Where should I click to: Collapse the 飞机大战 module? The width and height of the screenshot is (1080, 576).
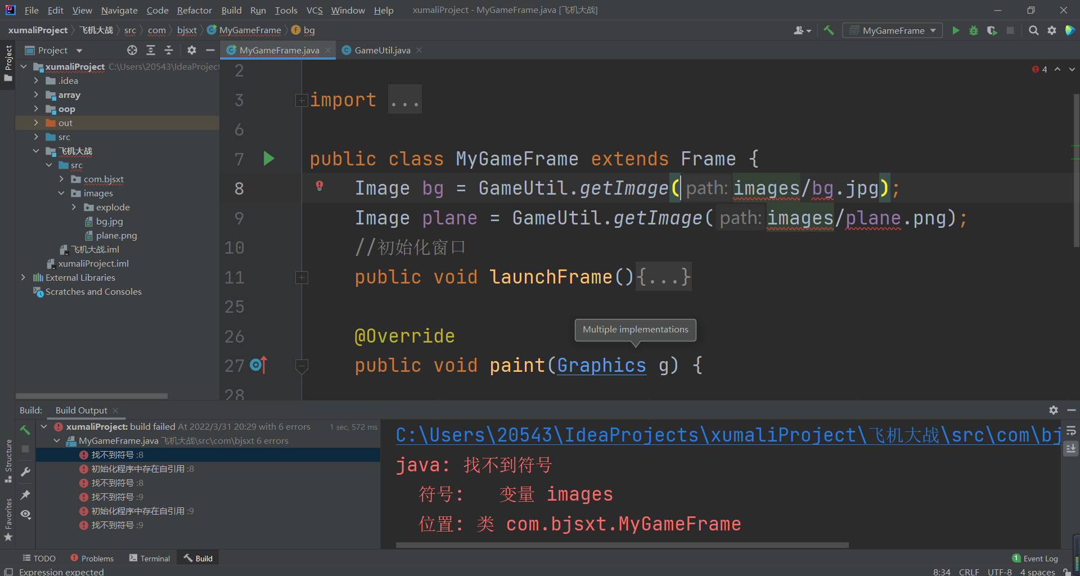coord(36,151)
